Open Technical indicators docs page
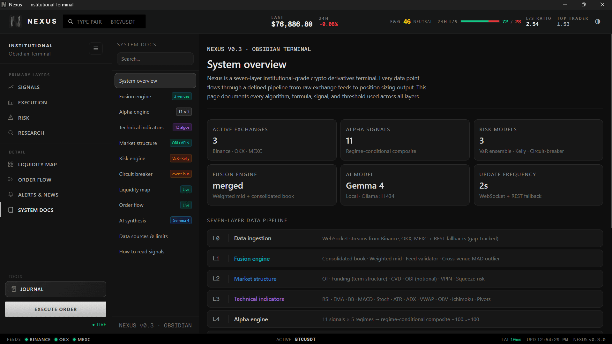Viewport: 612px width, 344px height. tap(155, 127)
